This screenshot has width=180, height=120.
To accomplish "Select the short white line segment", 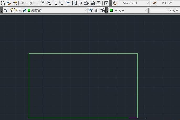I will [142, 118].
